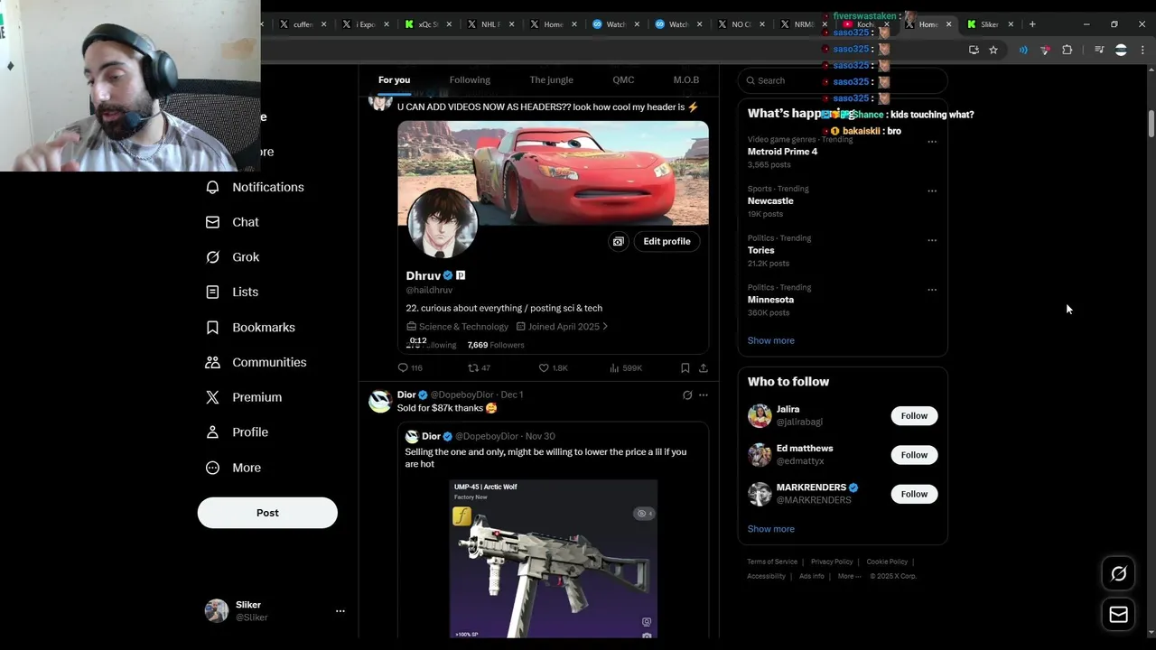Click the browser profile avatar icon
Screen dimensions: 1156x650
coord(1121,50)
